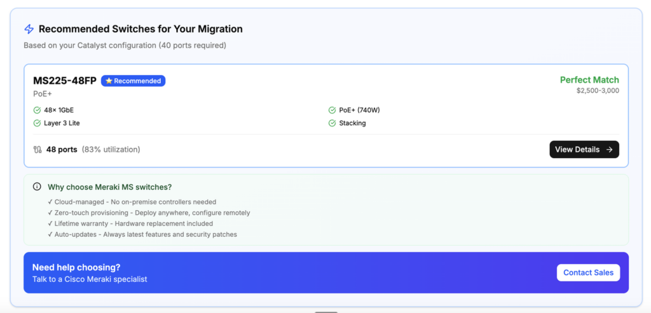
Task: Select the MS225-48FP model name
Action: coord(65,81)
